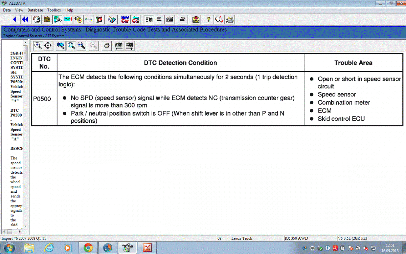Click the ALLDATA wrench icon in taskbar

[128, 248]
